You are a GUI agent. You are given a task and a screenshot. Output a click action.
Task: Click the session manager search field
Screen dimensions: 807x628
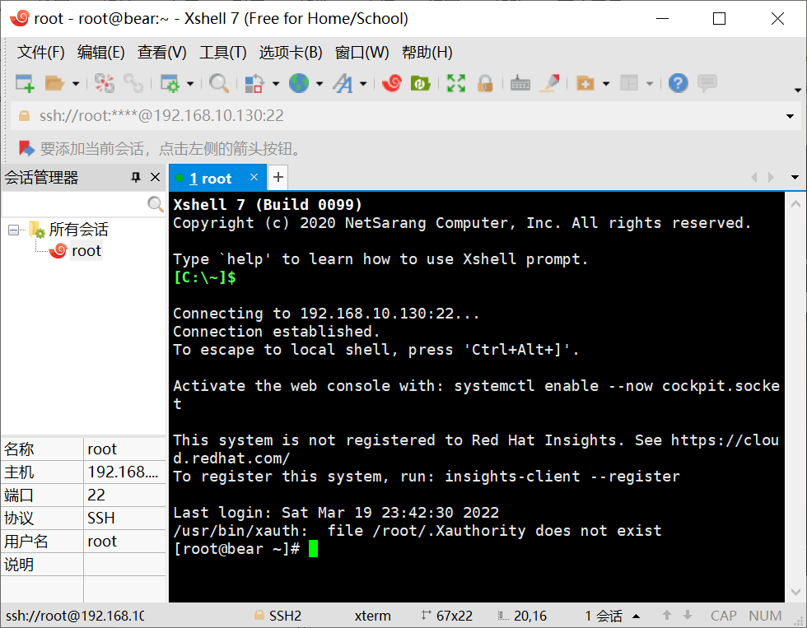pos(75,204)
